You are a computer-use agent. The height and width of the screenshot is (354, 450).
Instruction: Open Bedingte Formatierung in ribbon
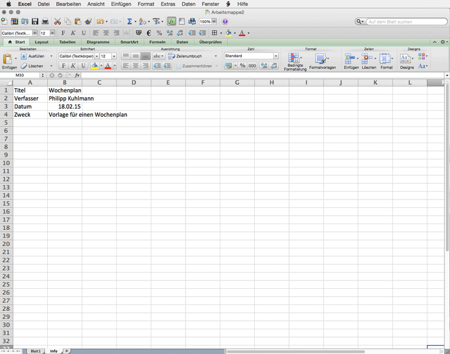tap(295, 62)
